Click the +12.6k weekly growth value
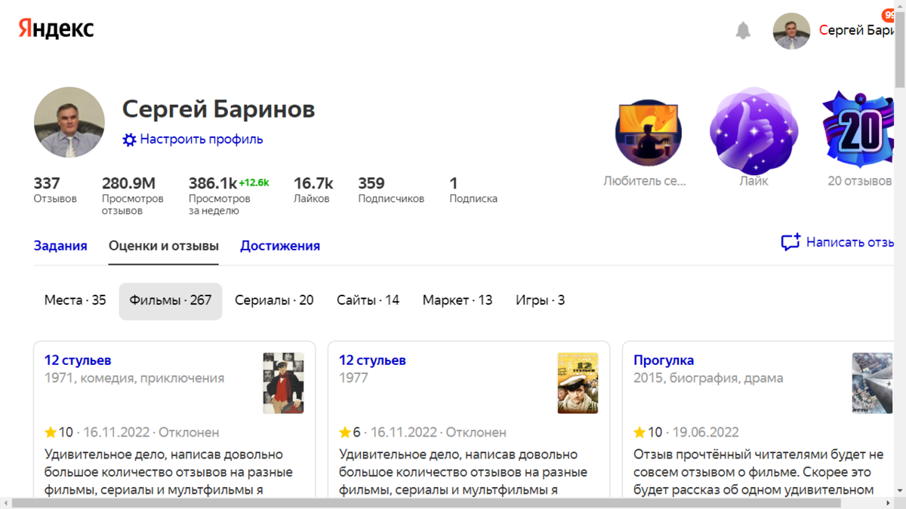 [x=254, y=182]
